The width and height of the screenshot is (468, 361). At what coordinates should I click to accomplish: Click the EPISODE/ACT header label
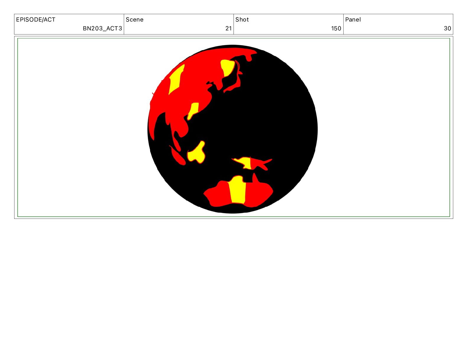click(36, 20)
